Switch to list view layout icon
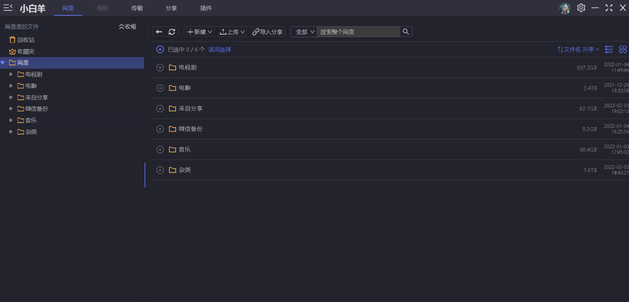This screenshot has width=629, height=302. tap(609, 50)
